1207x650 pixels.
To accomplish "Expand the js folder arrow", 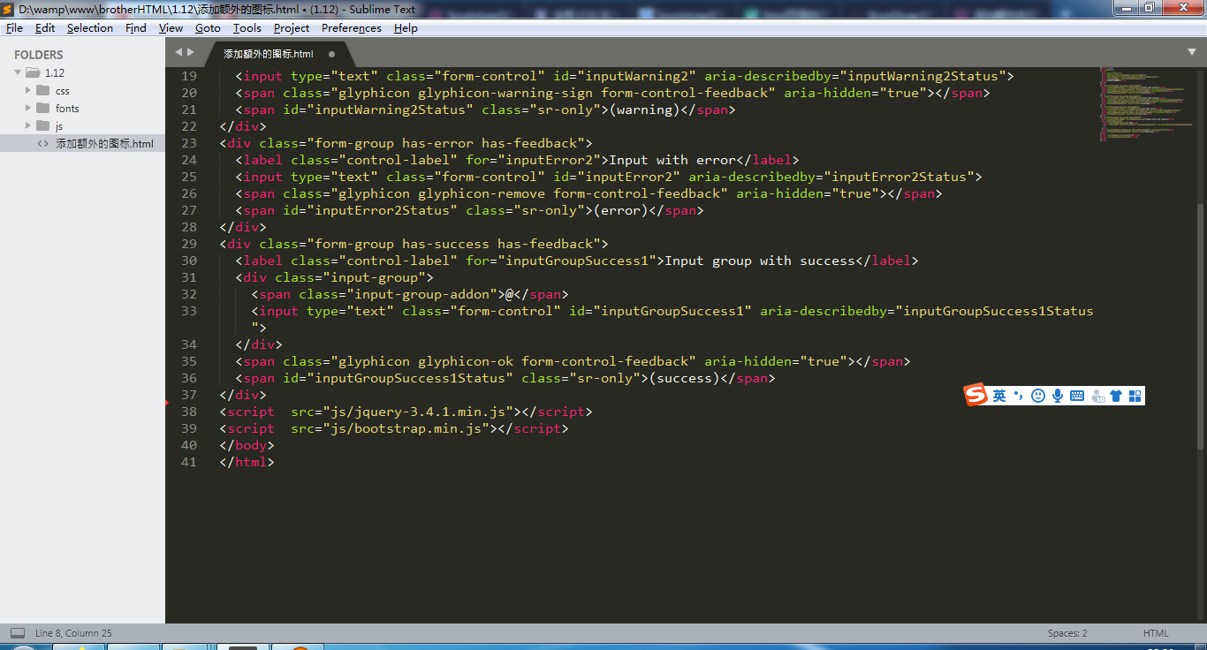I will coord(28,125).
